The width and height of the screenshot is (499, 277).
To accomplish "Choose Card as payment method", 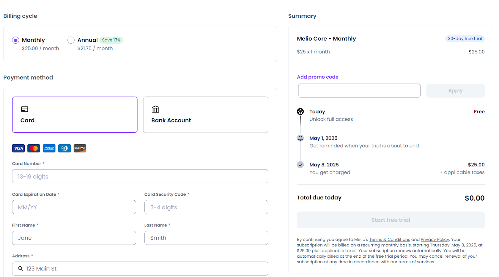I will tap(75, 115).
